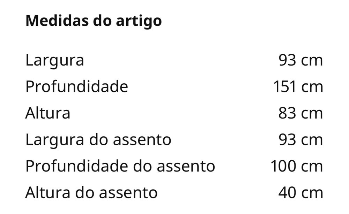
Task: Select the 'Altura' label in the third row
Action: coord(47,113)
